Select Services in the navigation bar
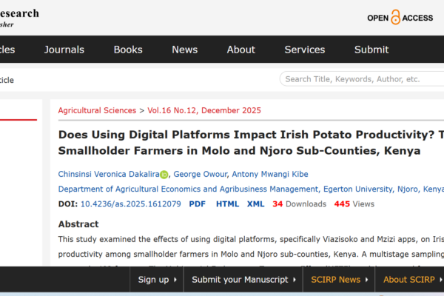Image resolution: width=444 pixels, height=296 pixels. [x=304, y=50]
